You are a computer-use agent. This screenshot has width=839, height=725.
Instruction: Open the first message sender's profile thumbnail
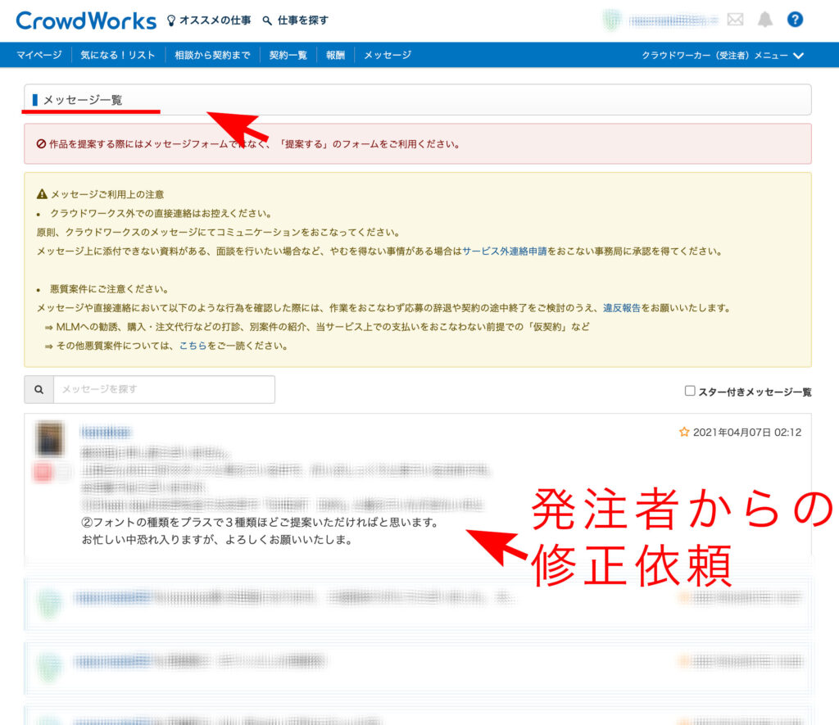click(x=49, y=439)
